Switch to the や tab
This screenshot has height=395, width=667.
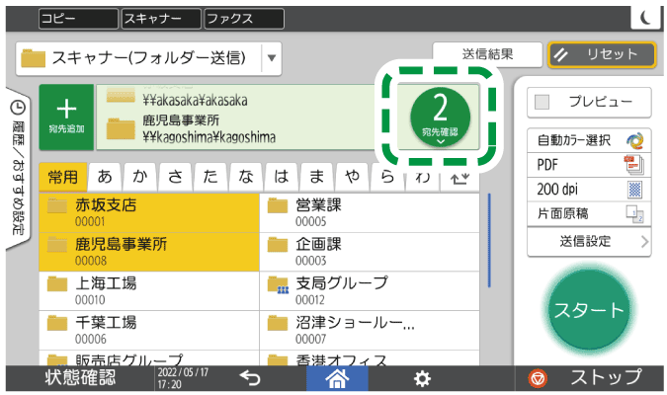[352, 177]
